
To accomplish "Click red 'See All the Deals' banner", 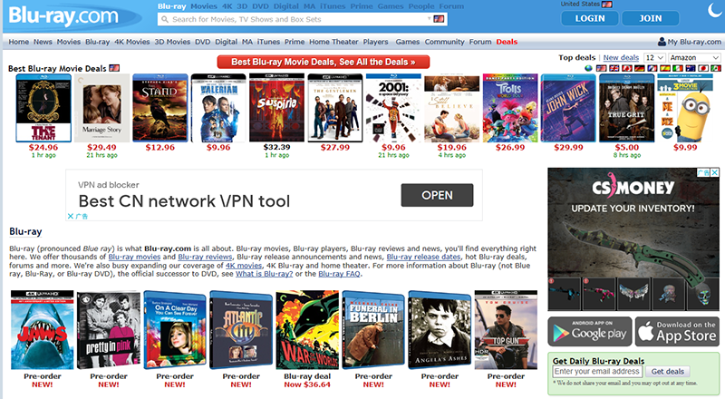I will pos(324,62).
